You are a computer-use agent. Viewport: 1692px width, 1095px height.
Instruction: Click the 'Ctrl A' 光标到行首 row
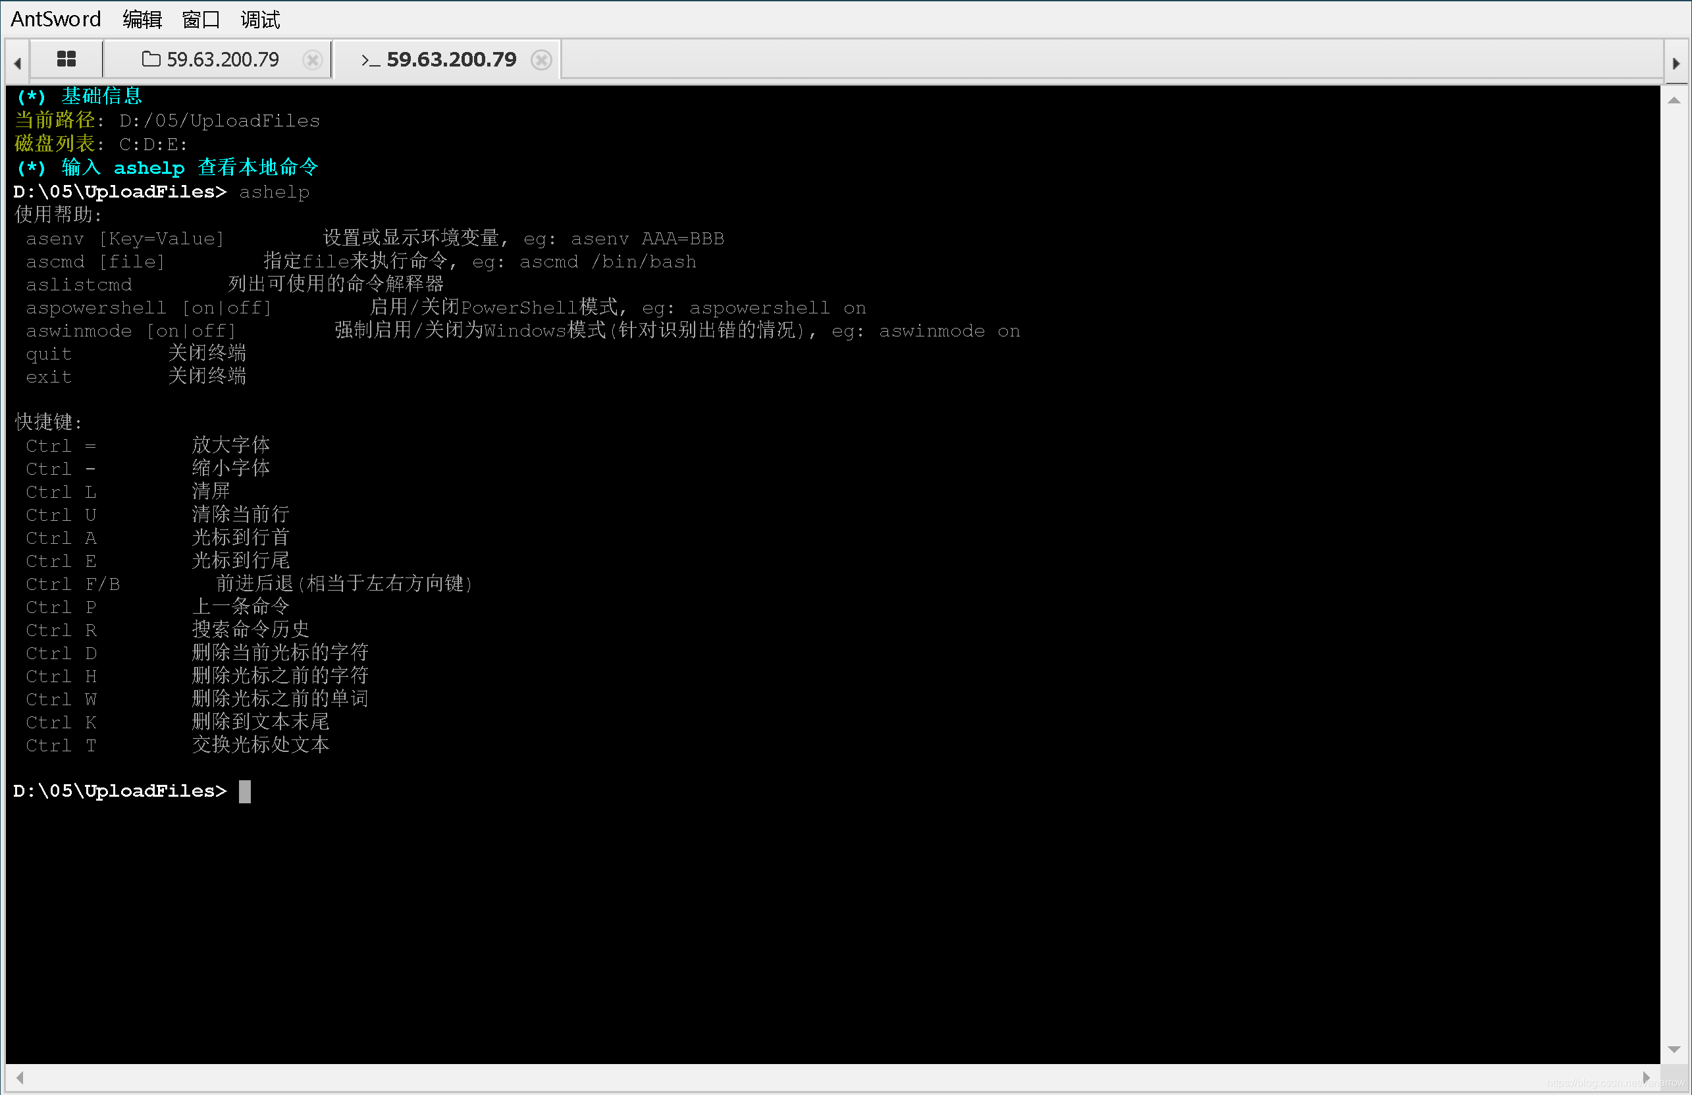[x=158, y=538]
